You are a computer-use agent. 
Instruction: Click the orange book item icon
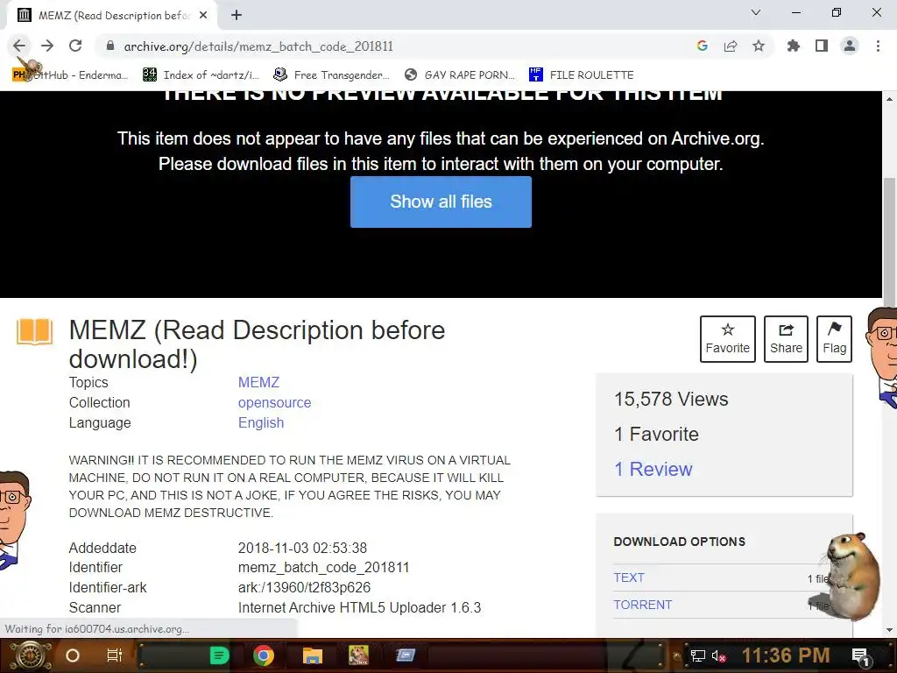tap(34, 331)
